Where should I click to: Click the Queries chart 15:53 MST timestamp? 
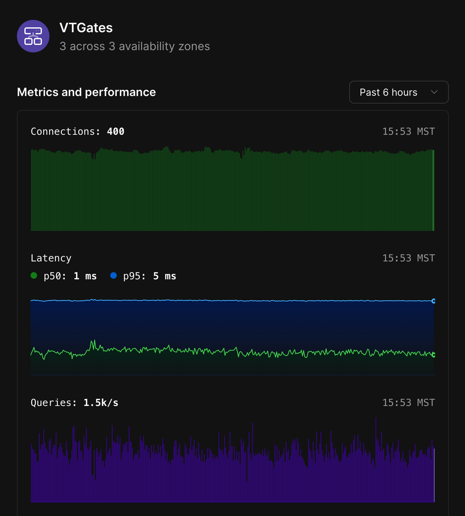pos(408,402)
